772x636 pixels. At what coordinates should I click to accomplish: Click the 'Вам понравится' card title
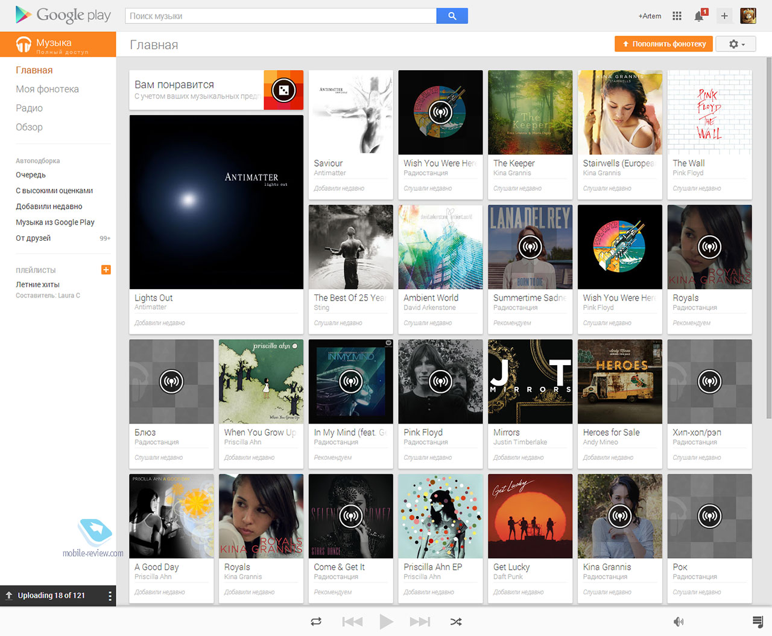tap(174, 84)
